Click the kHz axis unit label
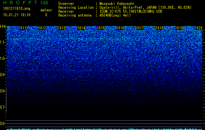 pyautogui.click(x=3, y=26)
